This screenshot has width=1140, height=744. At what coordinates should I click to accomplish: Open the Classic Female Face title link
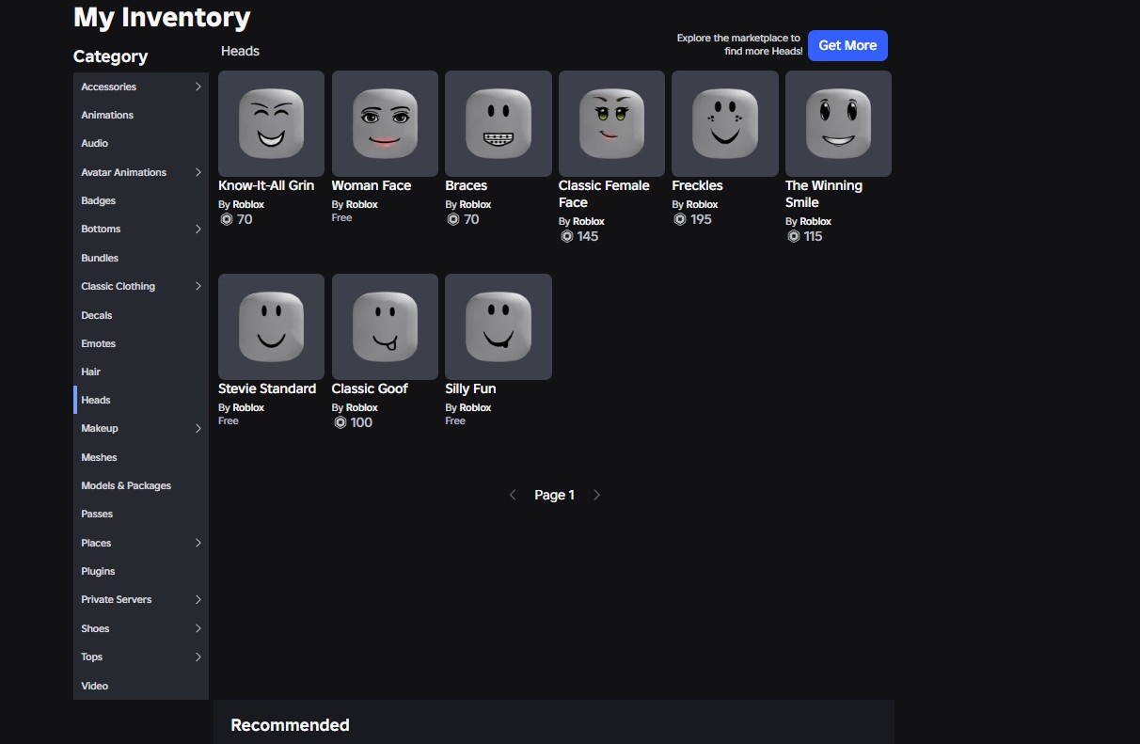[604, 194]
